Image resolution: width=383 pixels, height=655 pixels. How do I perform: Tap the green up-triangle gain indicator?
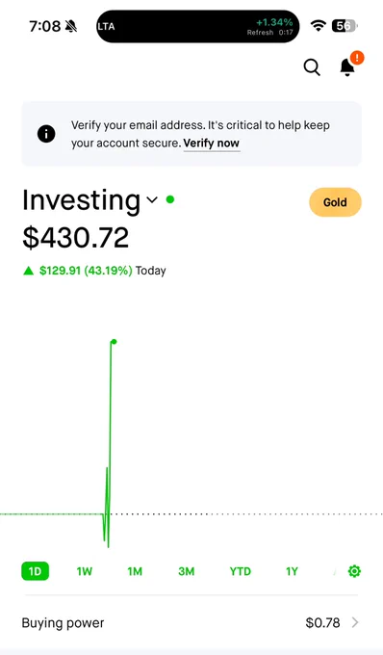click(x=28, y=271)
